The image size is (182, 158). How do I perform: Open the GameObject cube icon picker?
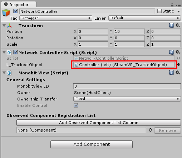(x=6, y=13)
